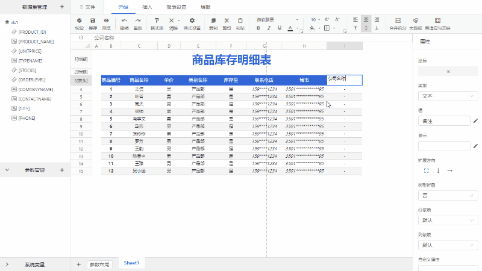Expand the 系统变量 section chevron
Screen dimensions: 482x271
pos(7,264)
